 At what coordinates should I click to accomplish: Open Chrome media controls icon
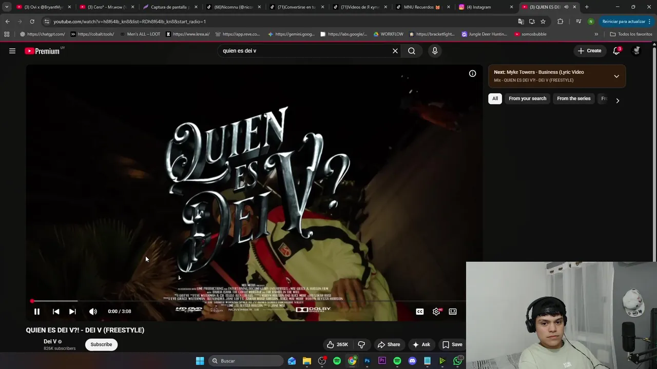click(578, 22)
